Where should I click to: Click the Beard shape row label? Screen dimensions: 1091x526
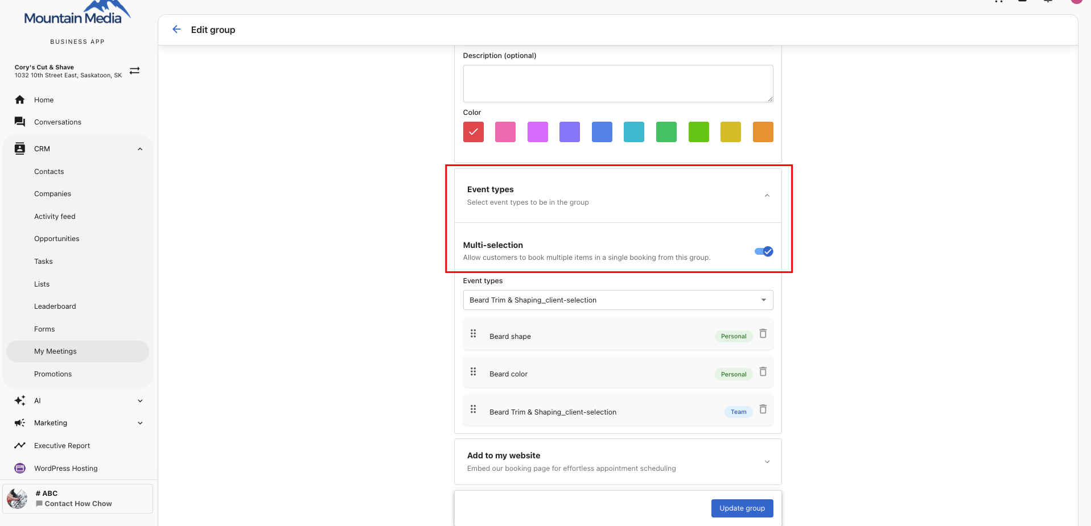tap(510, 337)
